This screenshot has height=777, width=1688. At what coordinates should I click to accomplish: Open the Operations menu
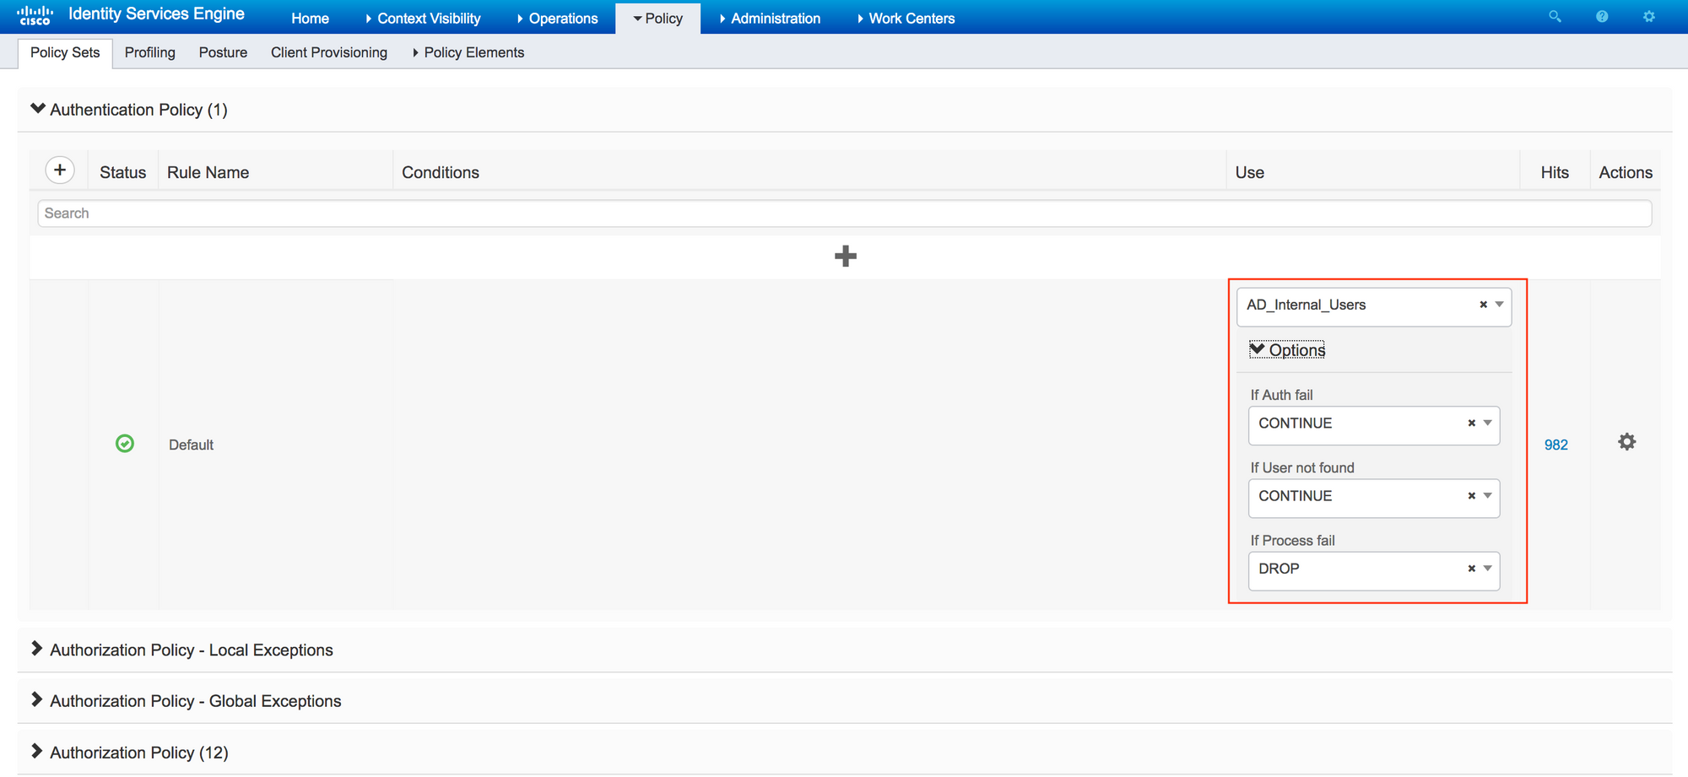pyautogui.click(x=557, y=18)
